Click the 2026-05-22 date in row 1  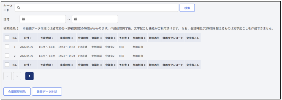(26, 47)
